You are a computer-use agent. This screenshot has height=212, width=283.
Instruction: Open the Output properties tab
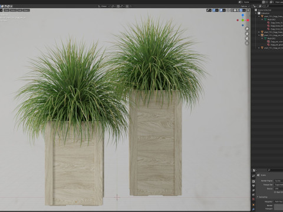tap(254, 185)
